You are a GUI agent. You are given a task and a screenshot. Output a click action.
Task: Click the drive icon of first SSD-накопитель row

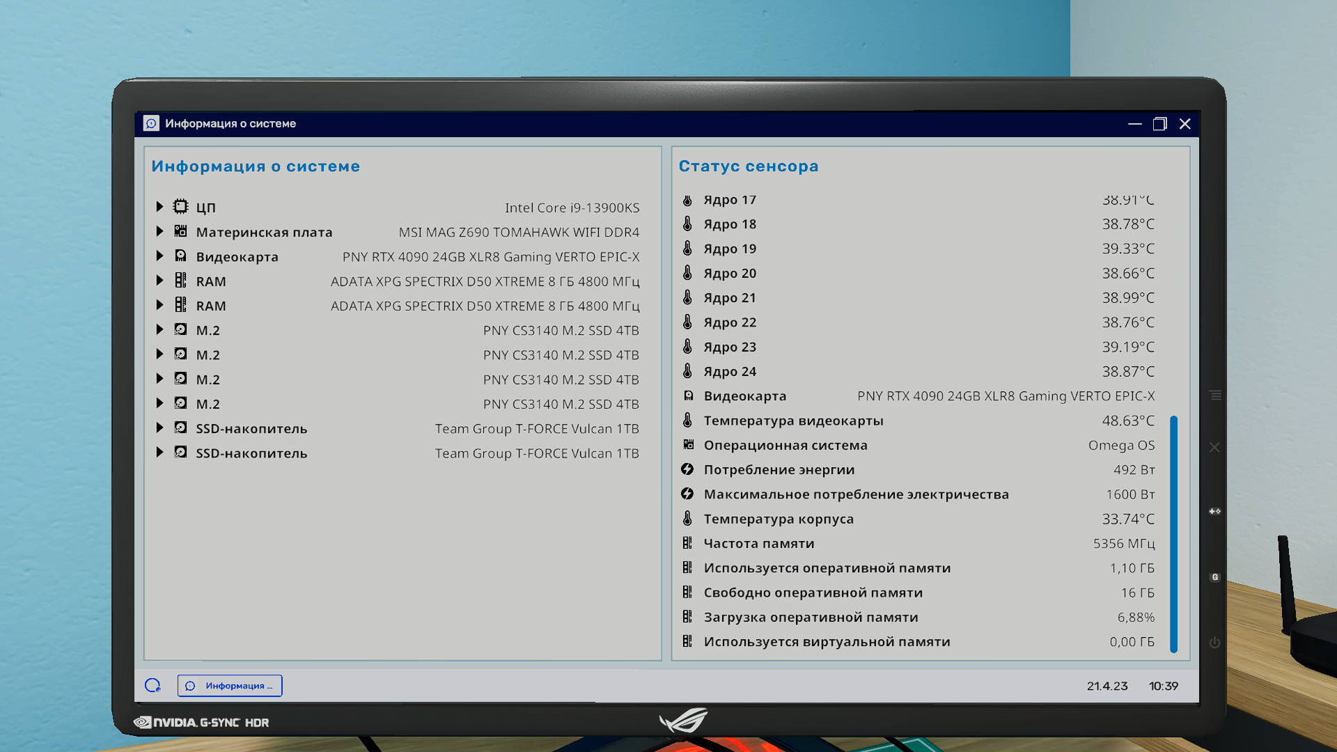[x=180, y=428]
